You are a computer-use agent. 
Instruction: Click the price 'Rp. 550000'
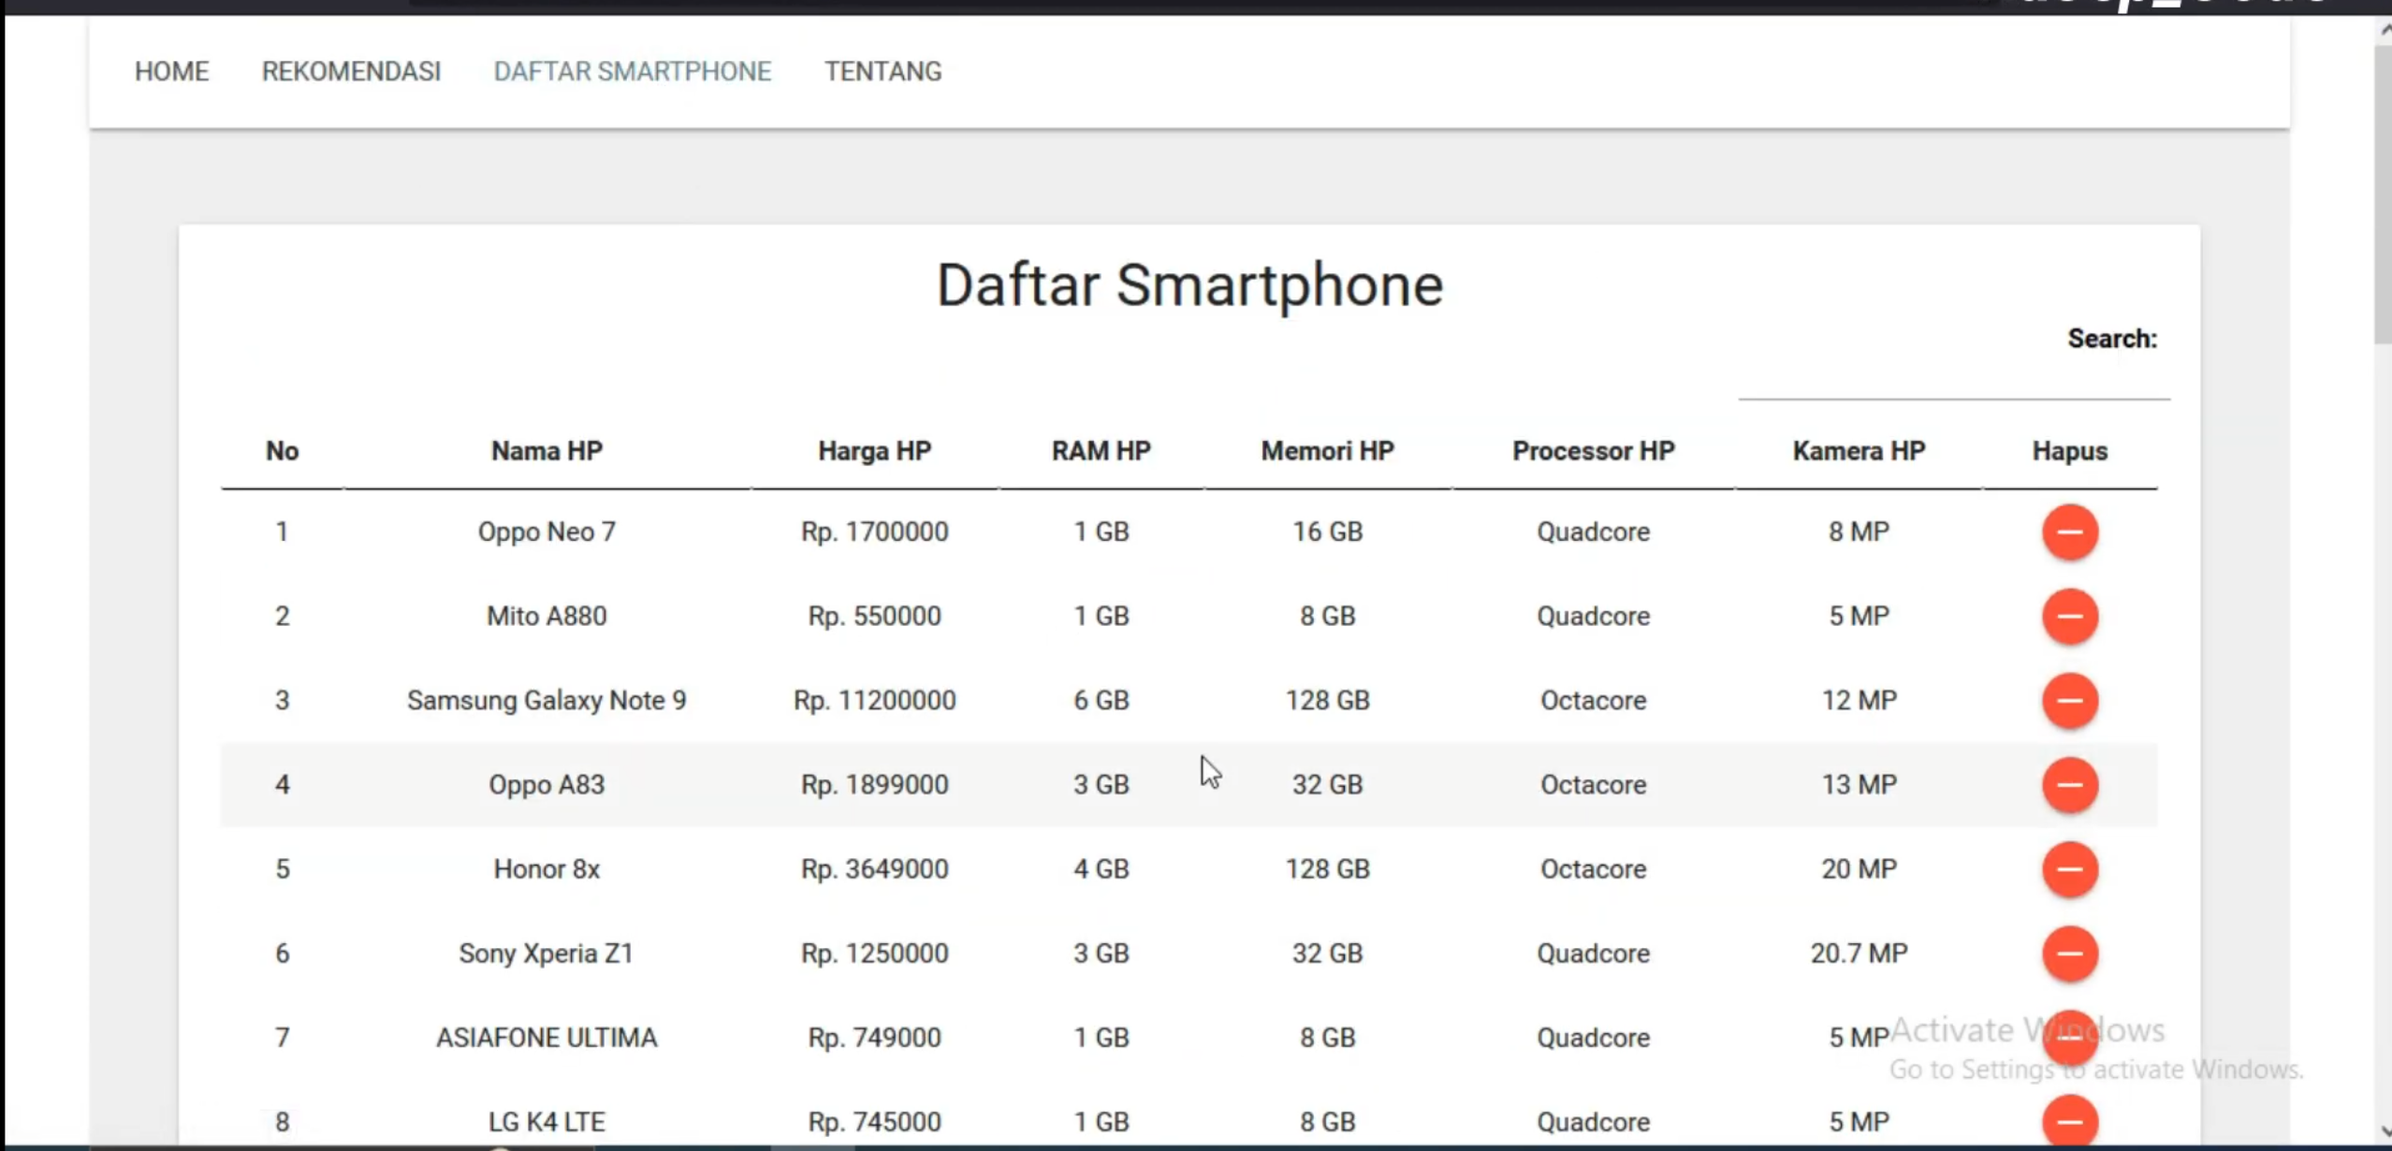coord(874,616)
